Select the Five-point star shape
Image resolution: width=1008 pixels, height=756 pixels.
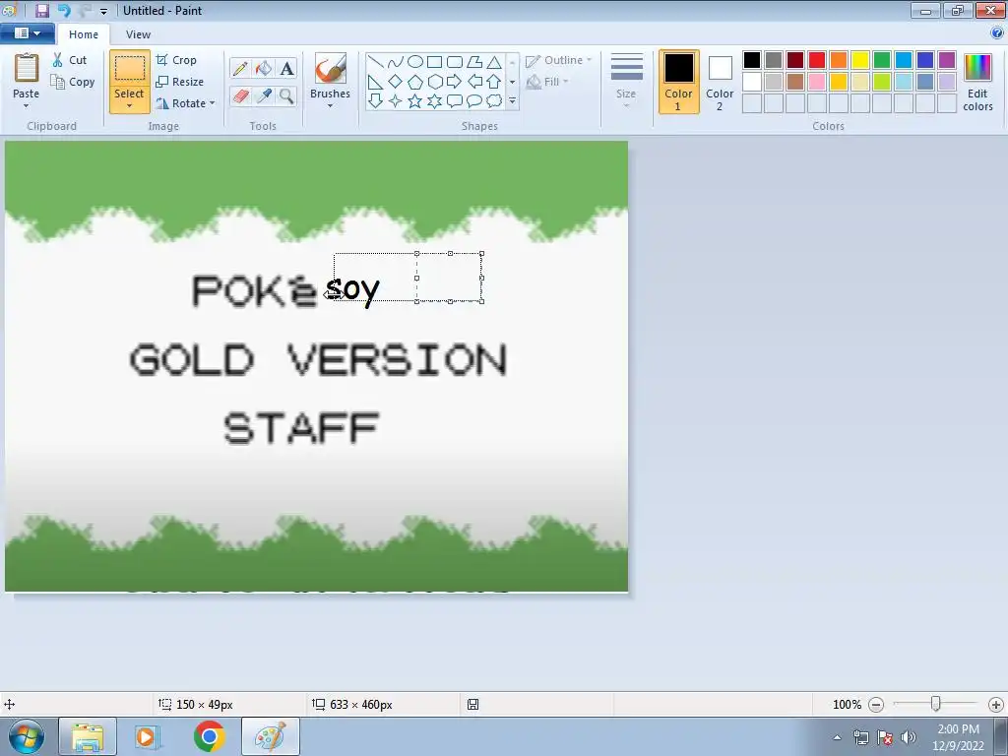click(415, 101)
